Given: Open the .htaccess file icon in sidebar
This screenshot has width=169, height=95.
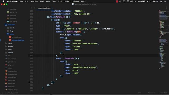Looking at the screenshot, I should 8,9.
